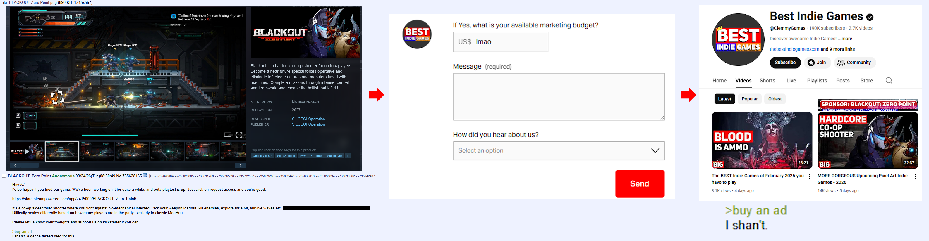Open the Community button with people icon
Image resolution: width=929 pixels, height=241 pixels.
pos(855,63)
